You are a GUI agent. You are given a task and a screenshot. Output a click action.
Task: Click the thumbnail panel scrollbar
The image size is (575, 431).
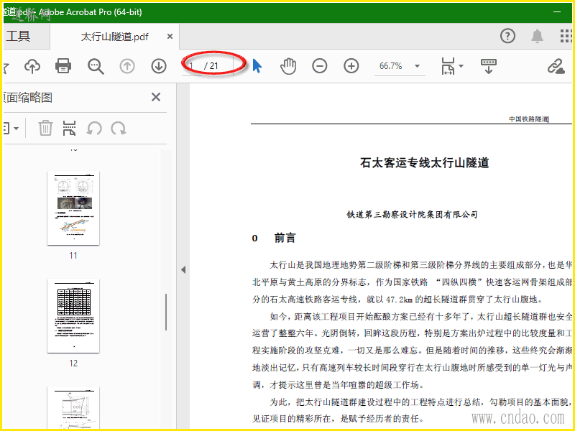[x=166, y=312]
